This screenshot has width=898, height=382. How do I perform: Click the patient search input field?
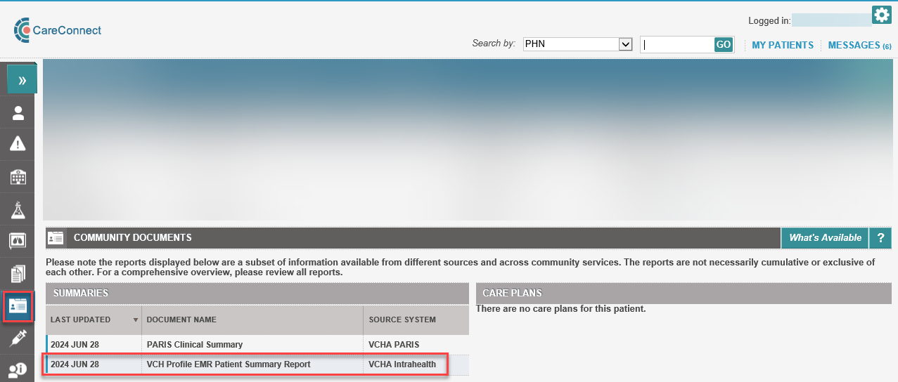click(x=676, y=44)
